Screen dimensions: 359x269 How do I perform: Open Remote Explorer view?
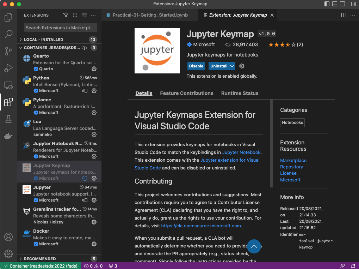pyautogui.click(x=8, y=85)
